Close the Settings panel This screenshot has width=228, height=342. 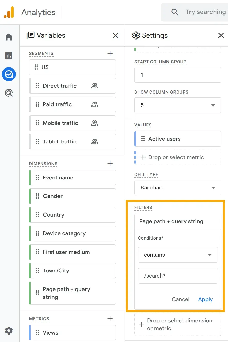pyautogui.click(x=221, y=35)
